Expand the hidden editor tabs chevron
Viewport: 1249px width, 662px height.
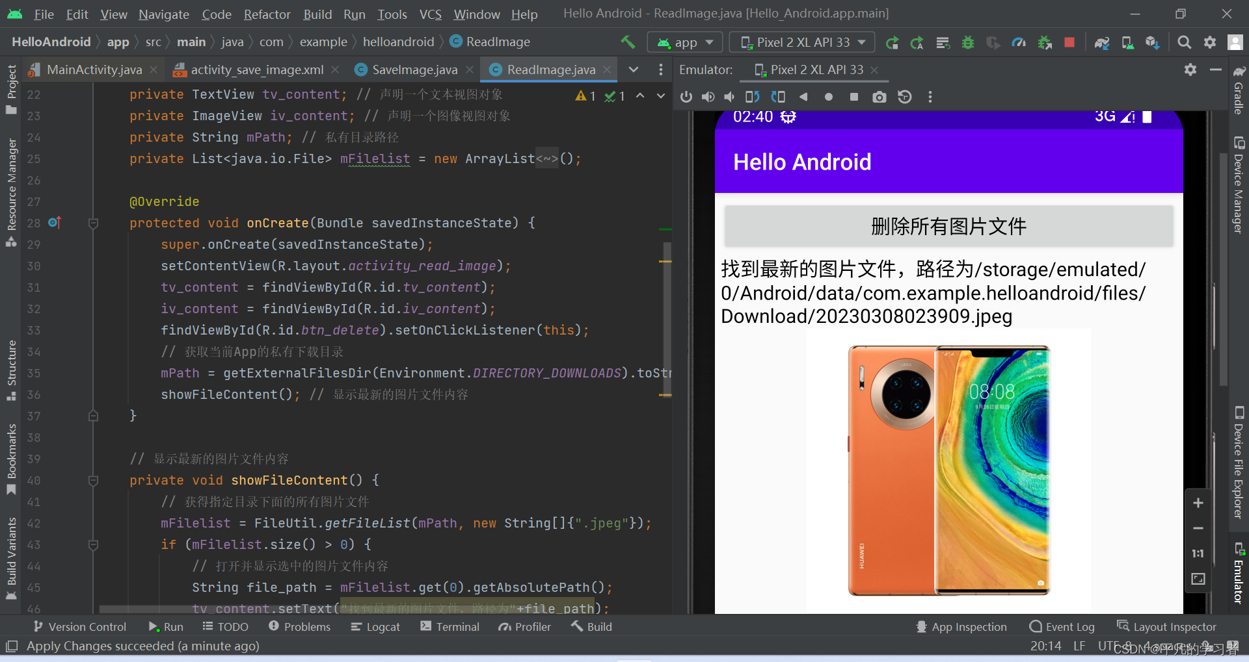[634, 70]
